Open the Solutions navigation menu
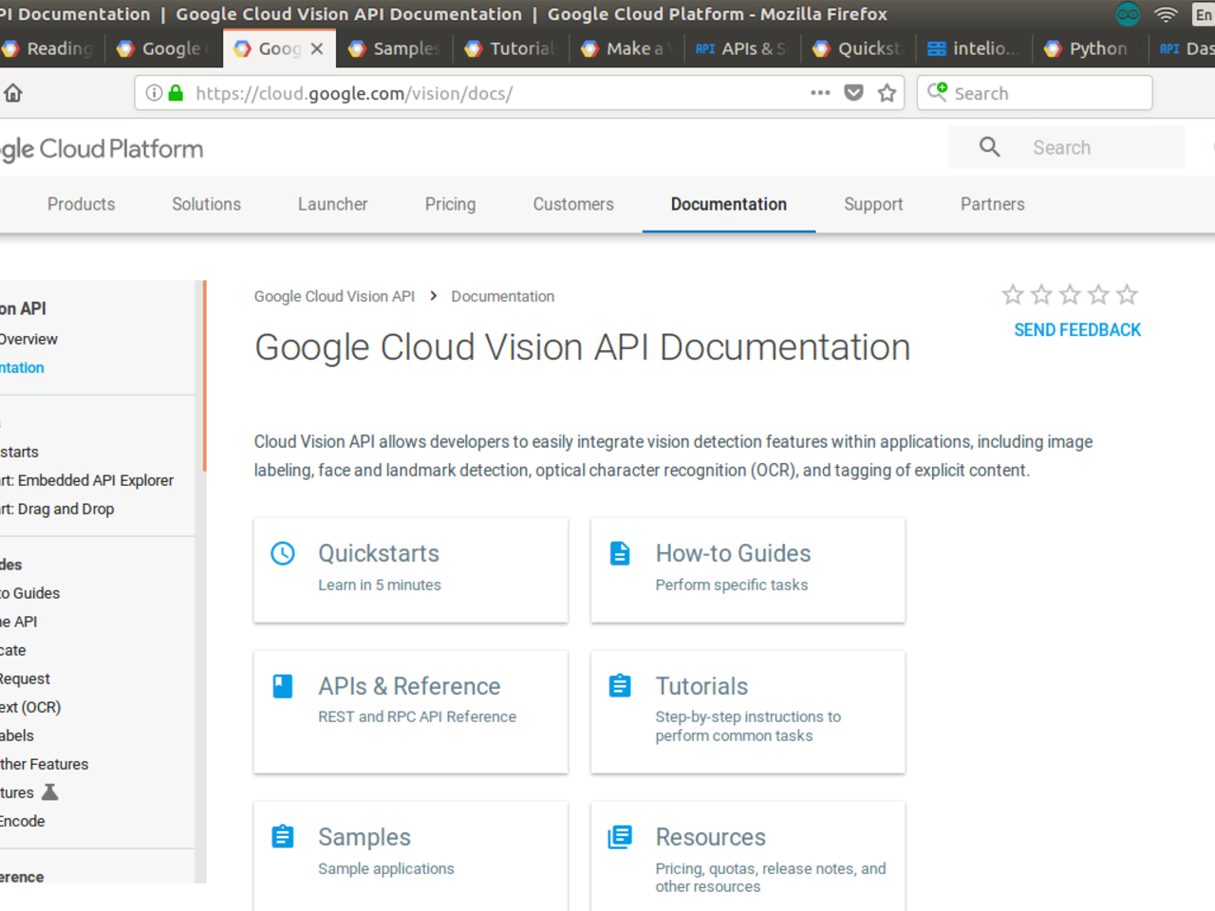This screenshot has height=911, width=1215. [206, 204]
